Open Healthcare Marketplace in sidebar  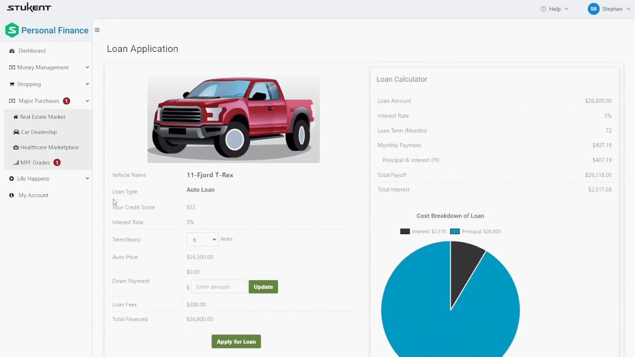pyautogui.click(x=50, y=148)
